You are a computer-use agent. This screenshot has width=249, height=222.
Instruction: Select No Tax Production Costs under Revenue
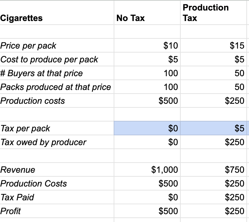pos(147,183)
